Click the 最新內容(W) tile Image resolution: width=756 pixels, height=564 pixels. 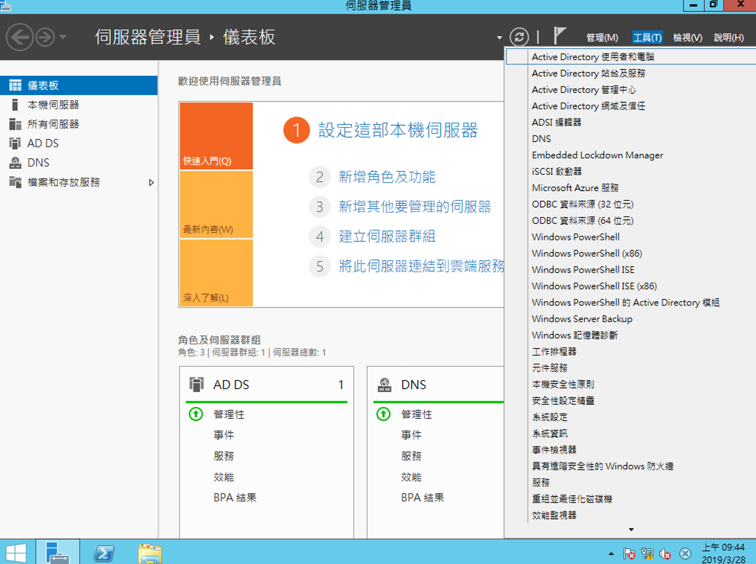216,205
